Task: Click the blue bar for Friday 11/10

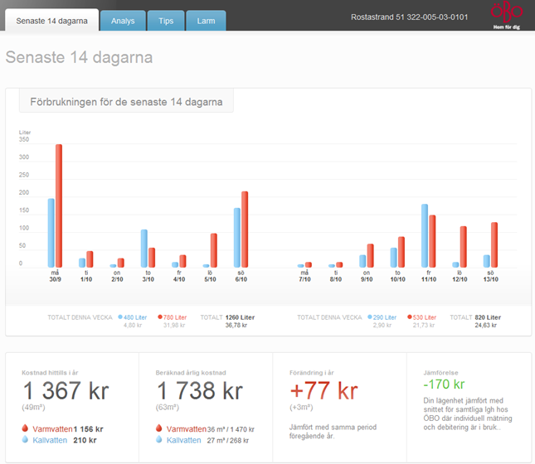Action: (x=425, y=236)
